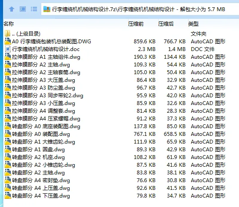239x207 pixels.
Task: Sort by the 压缩后 column header
Action: pyautogui.click(x=166, y=24)
